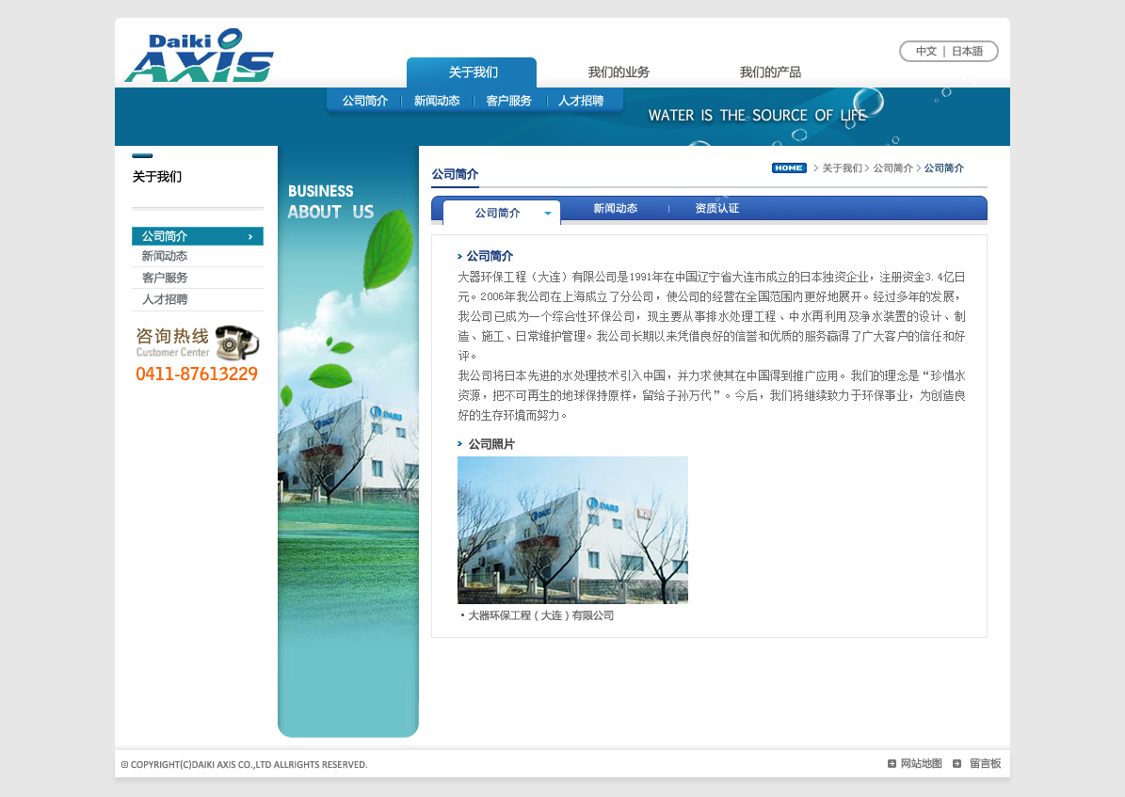Image resolution: width=1125 pixels, height=797 pixels.
Task: Open the 关于我们 main tab
Action: point(472,72)
